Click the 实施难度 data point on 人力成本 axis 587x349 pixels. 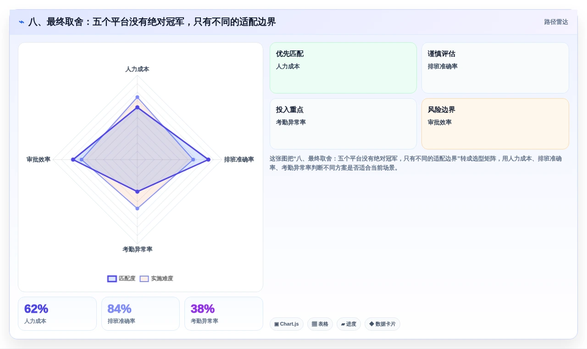pos(137,97)
